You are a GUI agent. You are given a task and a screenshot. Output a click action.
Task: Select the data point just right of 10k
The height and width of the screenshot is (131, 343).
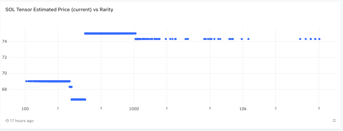248,39
